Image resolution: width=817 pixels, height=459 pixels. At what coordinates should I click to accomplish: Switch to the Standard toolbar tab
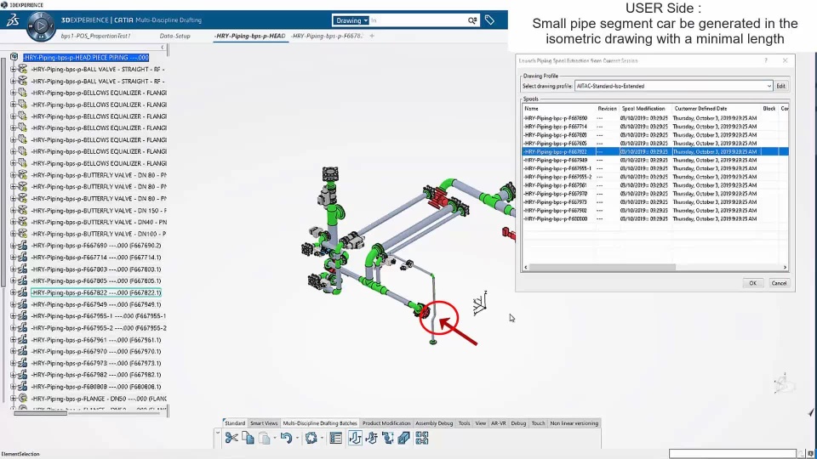235,423
